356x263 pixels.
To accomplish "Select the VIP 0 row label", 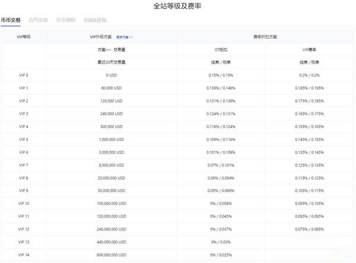I will tap(23, 75).
